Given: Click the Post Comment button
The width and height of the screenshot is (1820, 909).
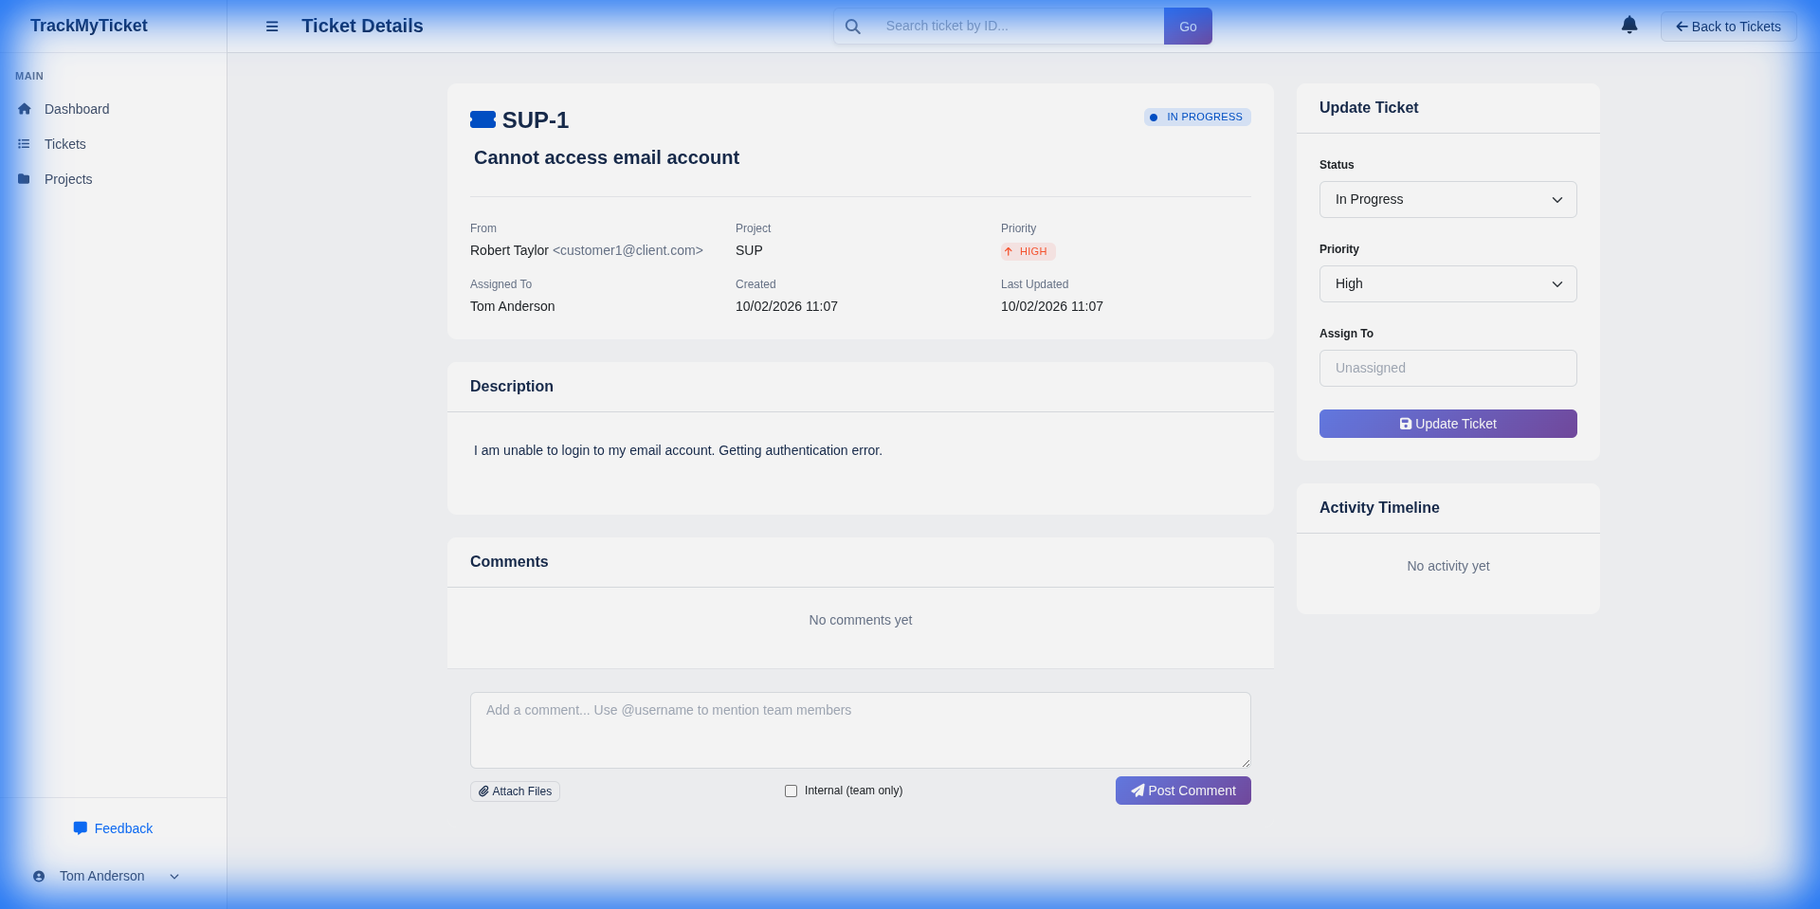Looking at the screenshot, I should coord(1183,791).
